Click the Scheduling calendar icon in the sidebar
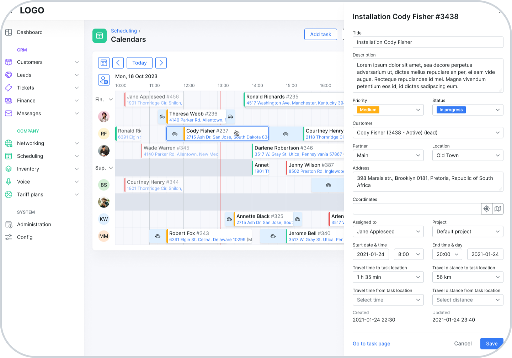Viewport: 512px width, 358px height. [x=9, y=156]
